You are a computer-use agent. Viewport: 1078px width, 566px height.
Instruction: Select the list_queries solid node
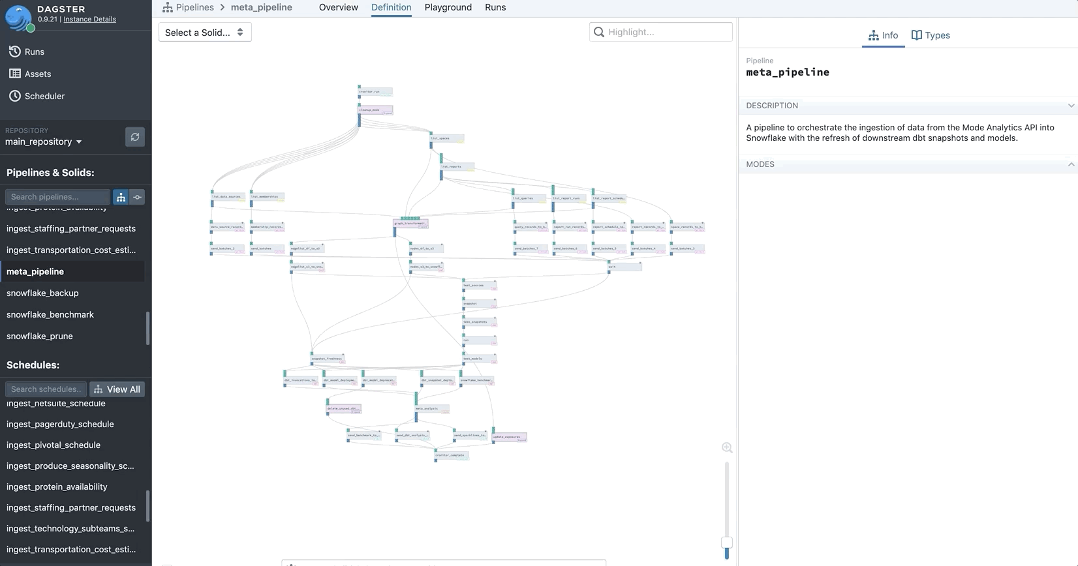tap(529, 198)
